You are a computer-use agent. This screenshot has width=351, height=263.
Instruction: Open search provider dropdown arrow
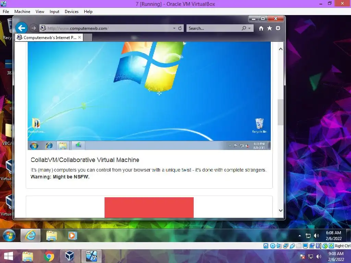click(250, 28)
